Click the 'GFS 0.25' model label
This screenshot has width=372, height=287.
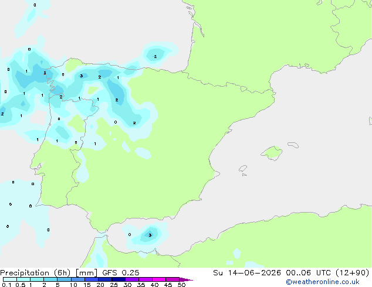tap(121, 273)
